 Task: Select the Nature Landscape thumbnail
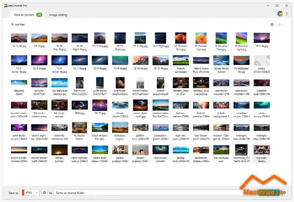click(181, 60)
